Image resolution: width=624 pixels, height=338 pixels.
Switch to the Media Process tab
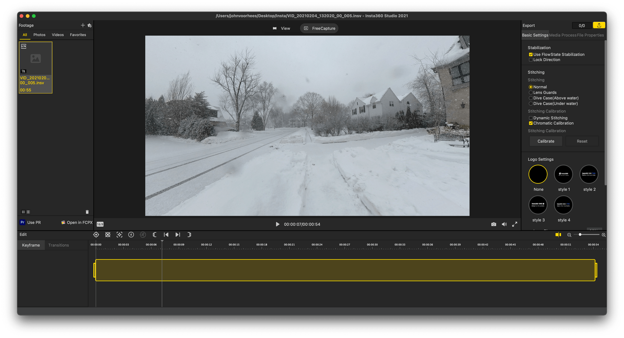pyautogui.click(x=562, y=35)
